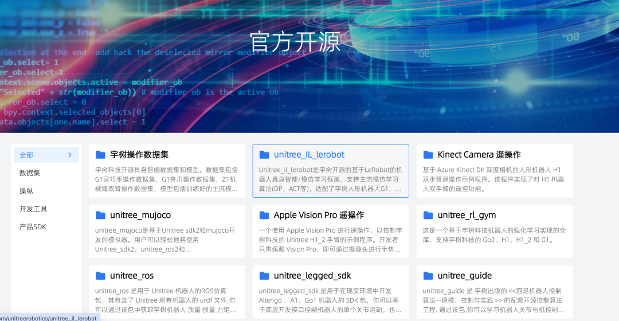Click the description under Apple Vision Pro 遥操作
Image resolution: width=619 pixels, height=321 pixels.
(331, 240)
